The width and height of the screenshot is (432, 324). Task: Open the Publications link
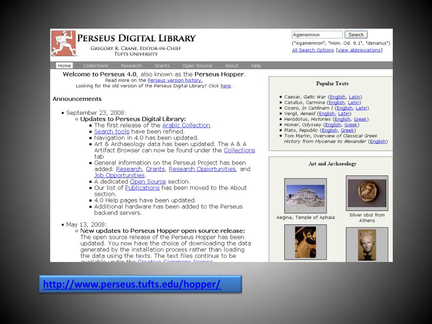142,188
